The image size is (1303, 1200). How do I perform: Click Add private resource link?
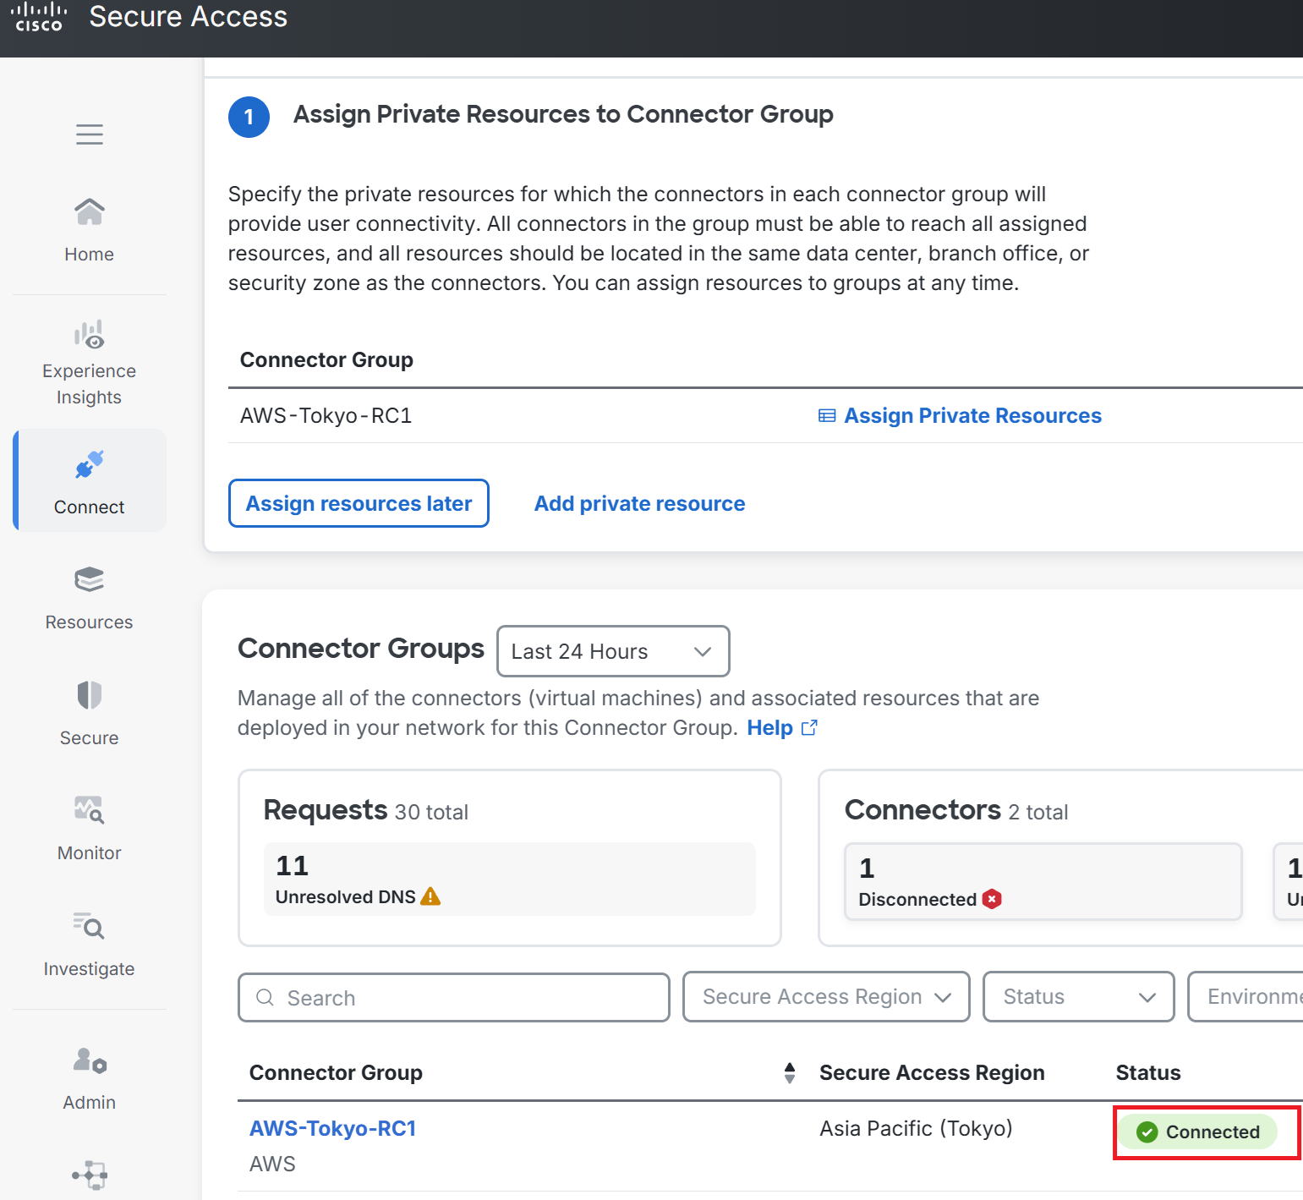tap(639, 503)
